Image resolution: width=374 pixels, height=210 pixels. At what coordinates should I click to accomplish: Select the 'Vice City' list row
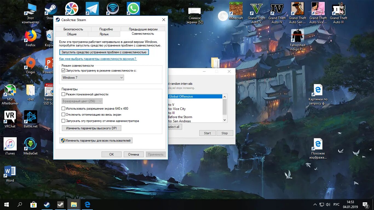[x=195, y=109]
